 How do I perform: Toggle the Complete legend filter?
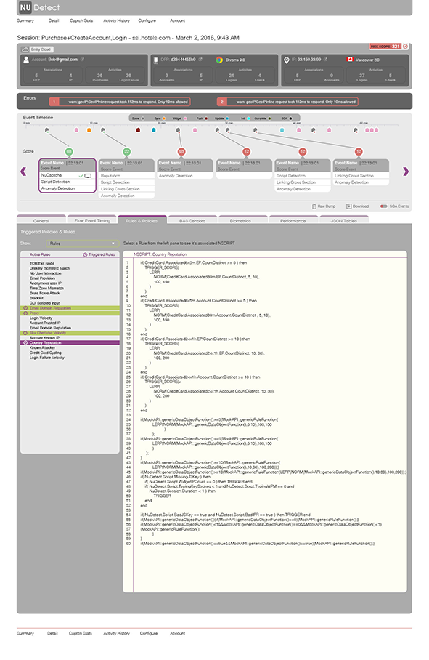coord(263,118)
